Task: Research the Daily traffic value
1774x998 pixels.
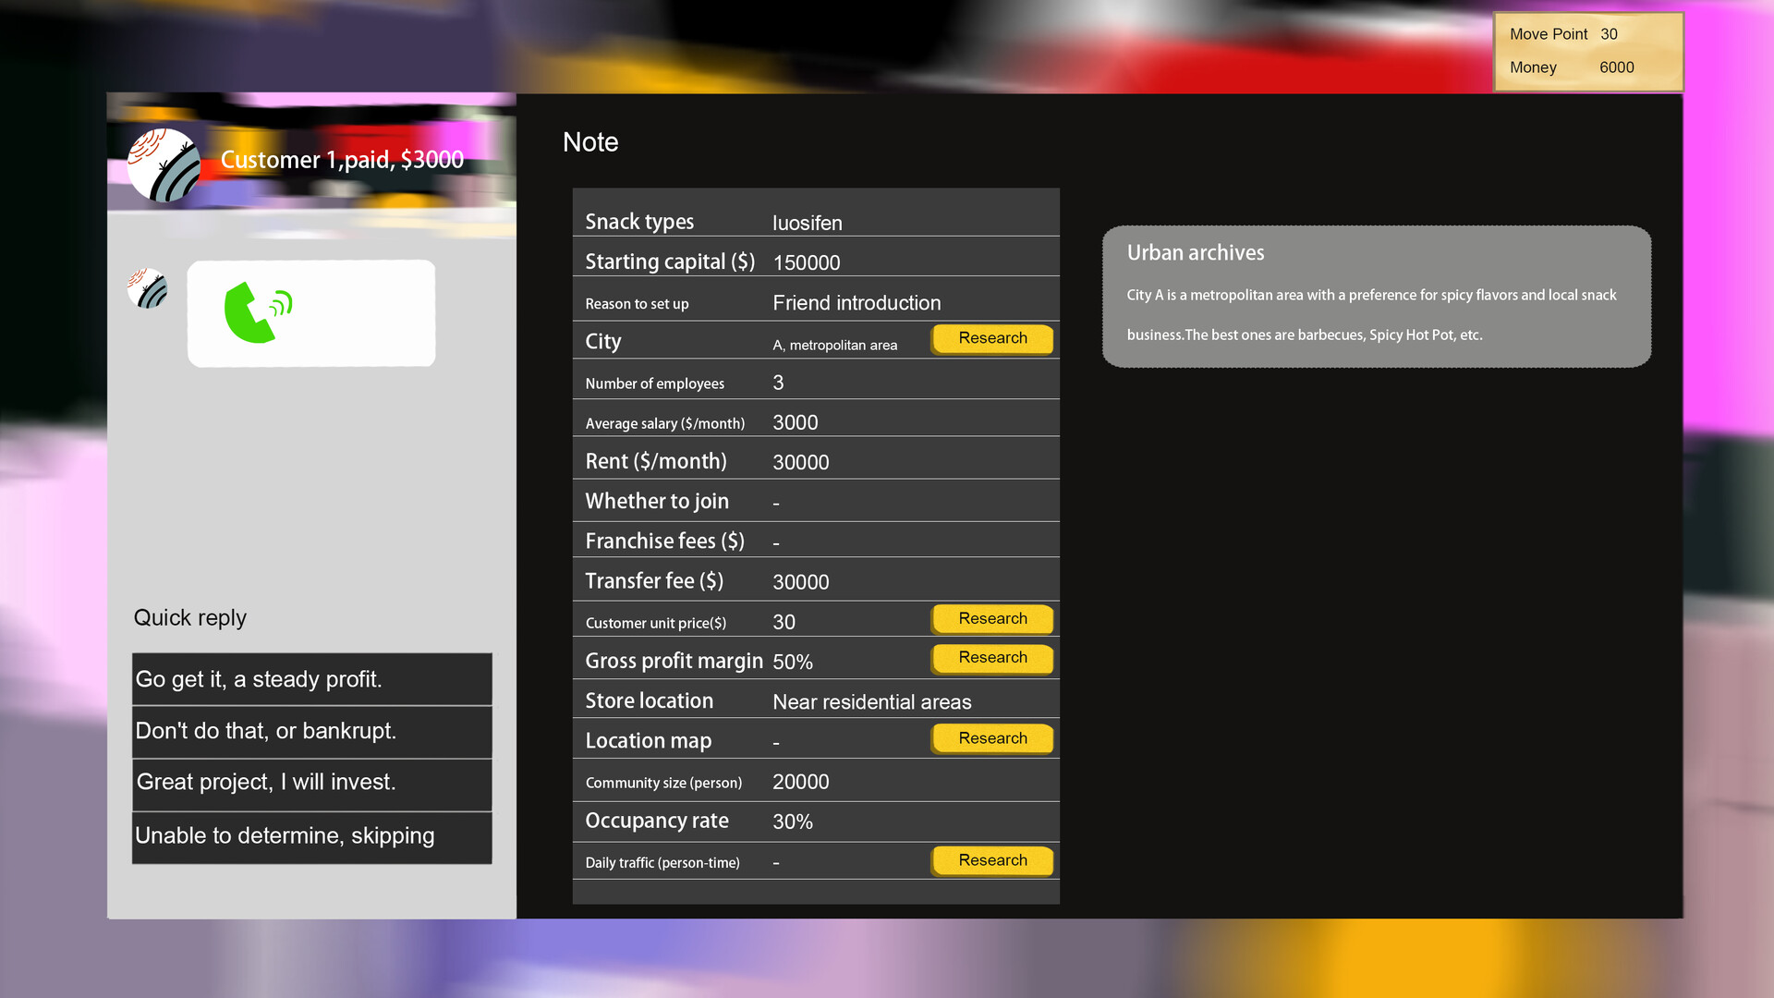Action: pyautogui.click(x=992, y=860)
